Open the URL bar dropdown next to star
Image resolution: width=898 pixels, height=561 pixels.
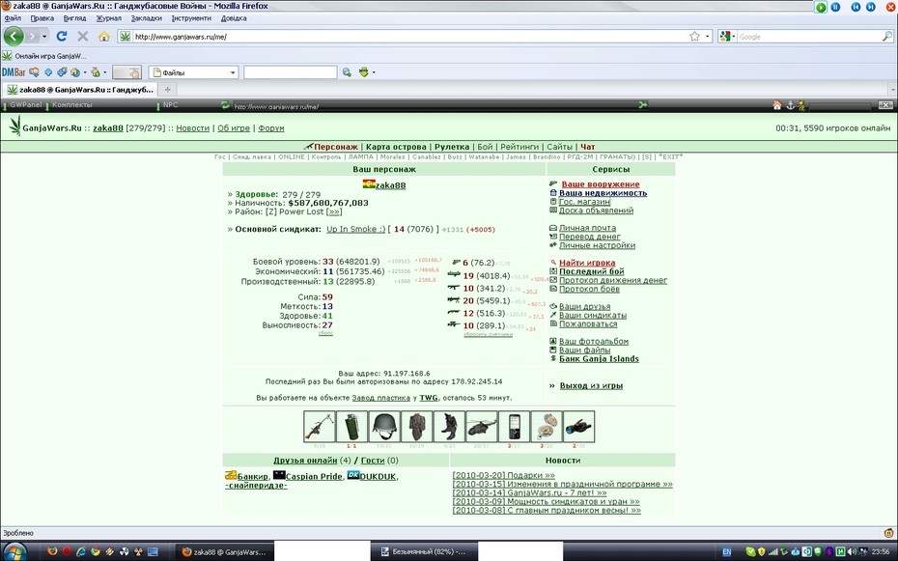click(707, 37)
